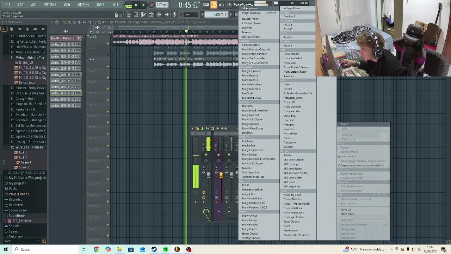
Task: Choose Gross Beat plugin
Action: (x=290, y=116)
